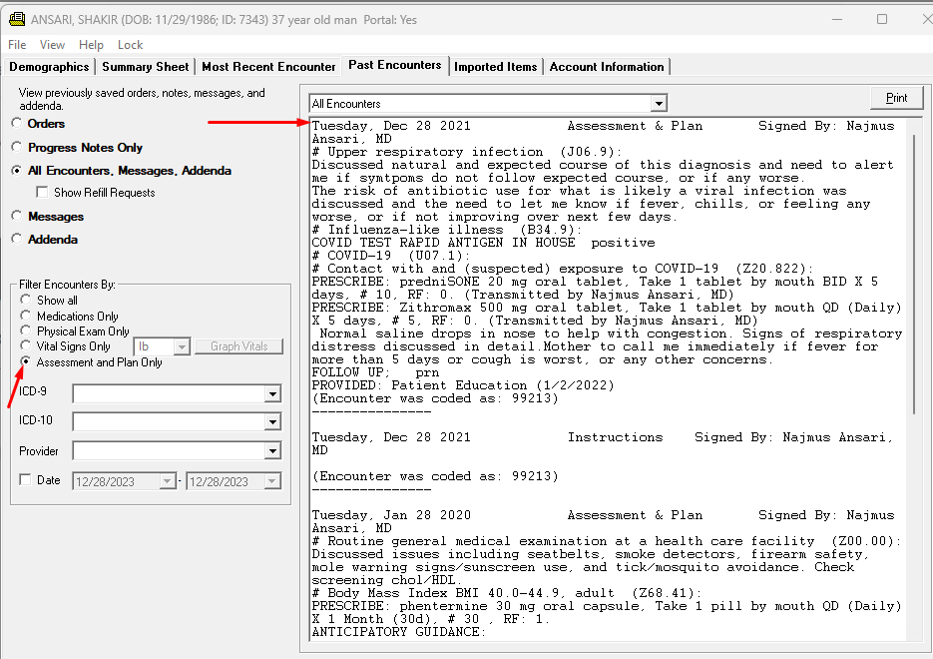Open the Imported Items tab
The height and width of the screenshot is (659, 933).
(495, 67)
